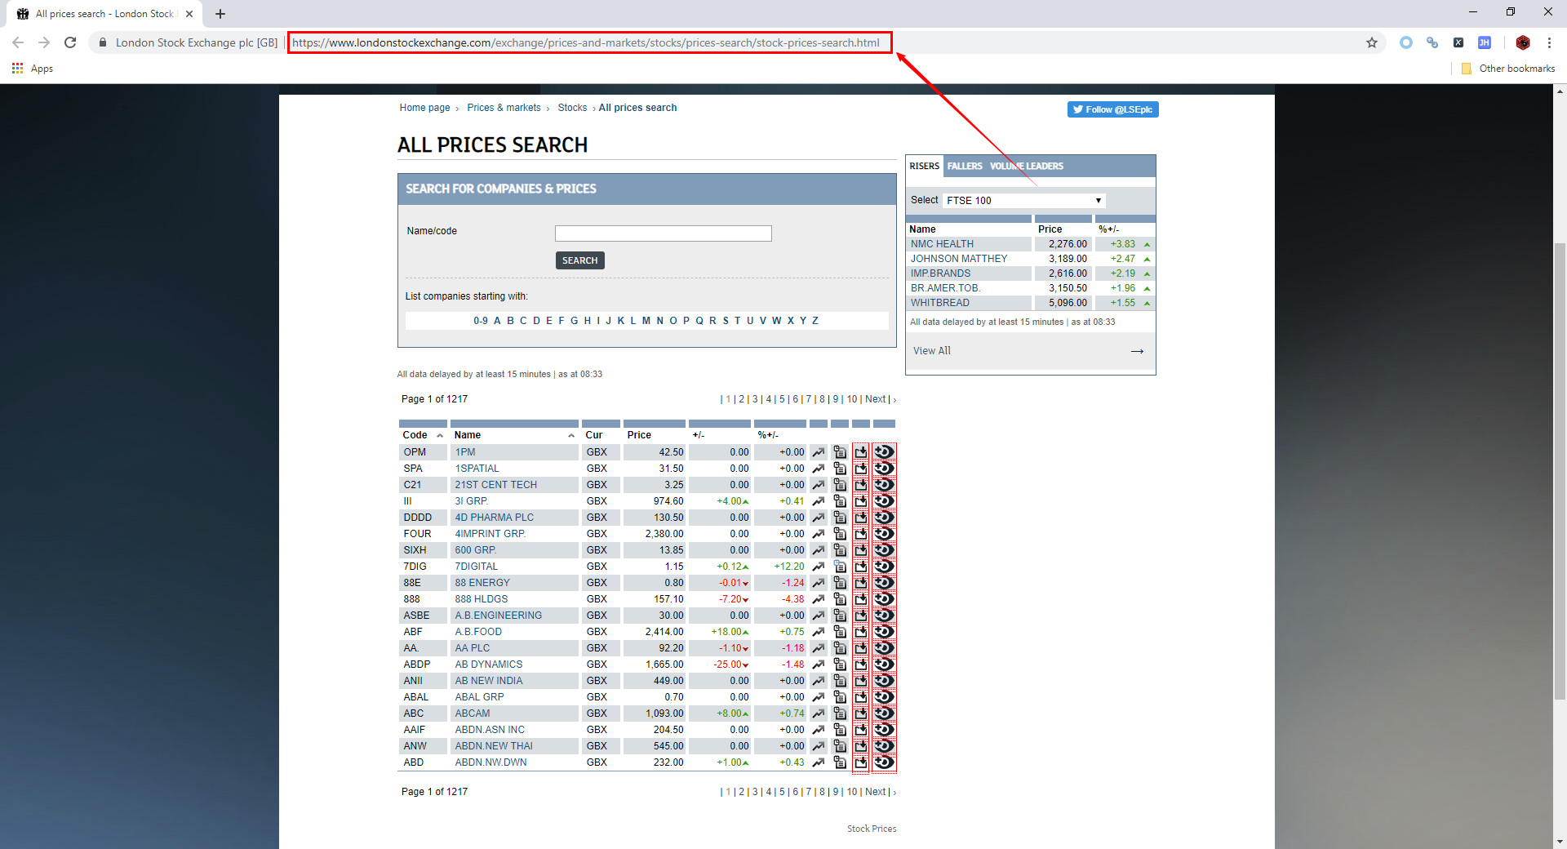The height and width of the screenshot is (849, 1567).
Task: Open the Chrome three-dot menu
Action: coord(1549,42)
